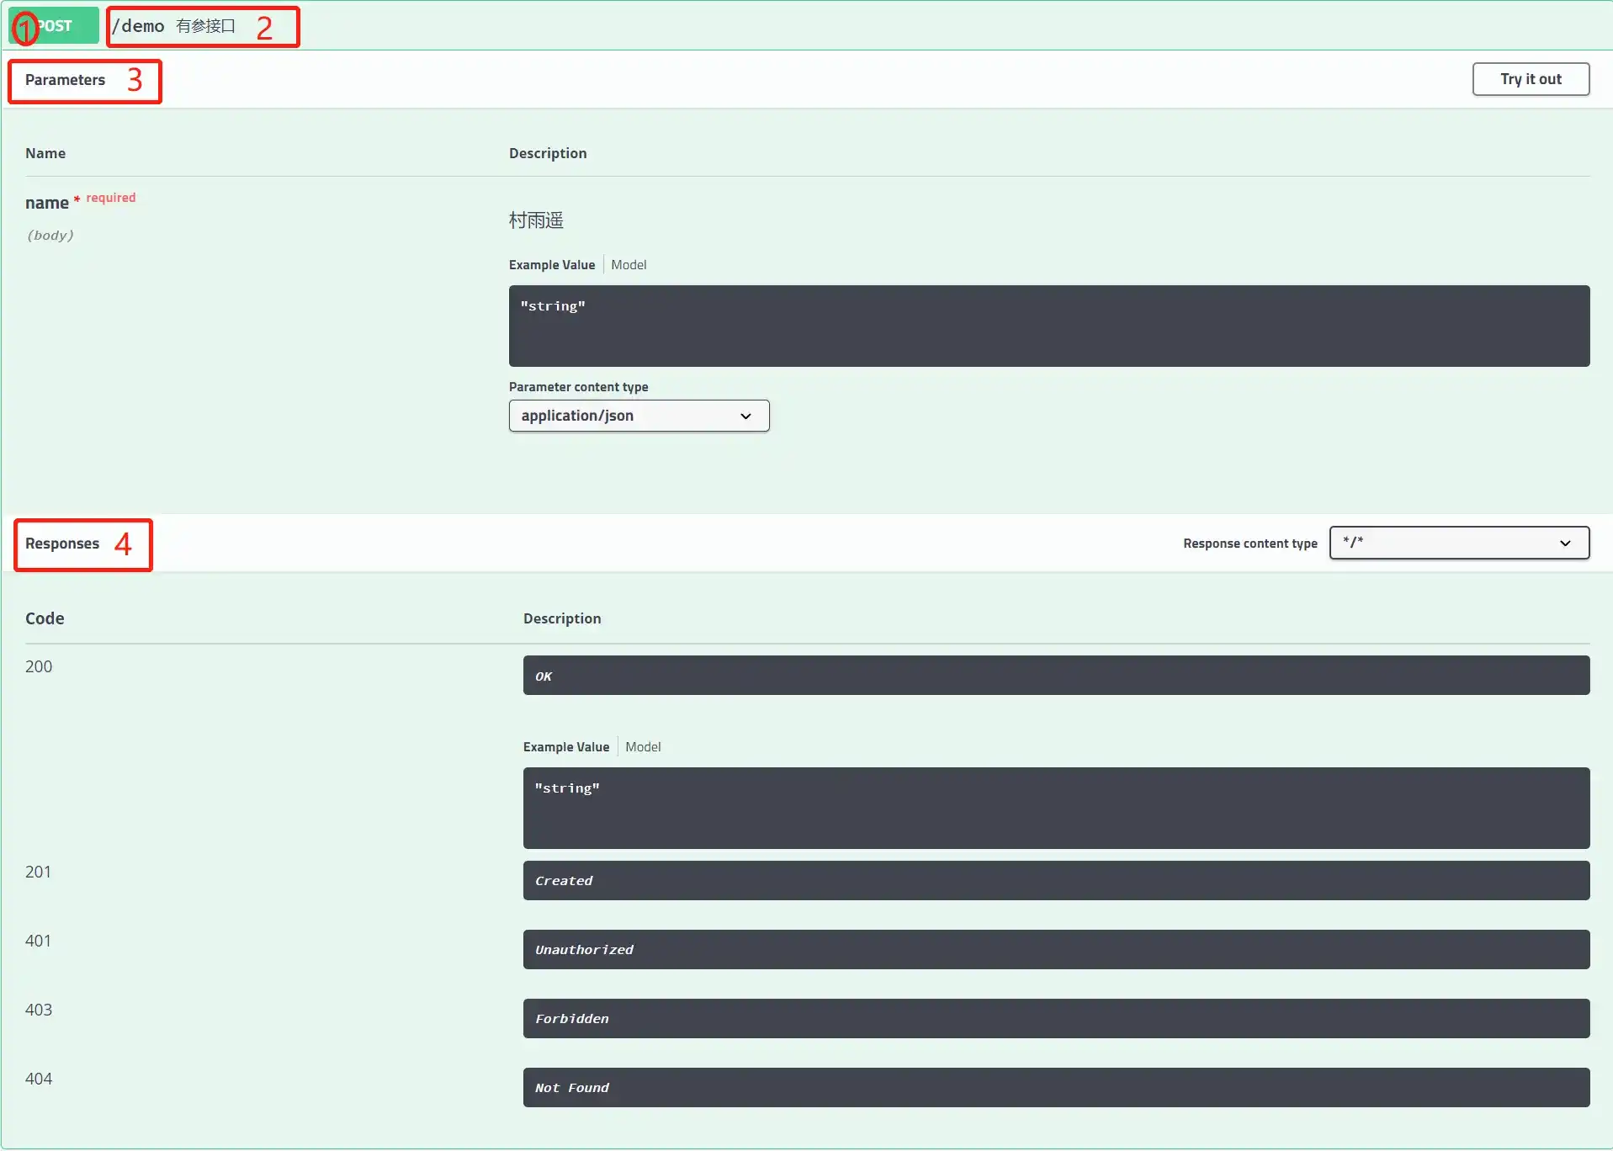1613x1151 pixels.
Task: Click the Unauthorized response description box
Action: point(1055,949)
